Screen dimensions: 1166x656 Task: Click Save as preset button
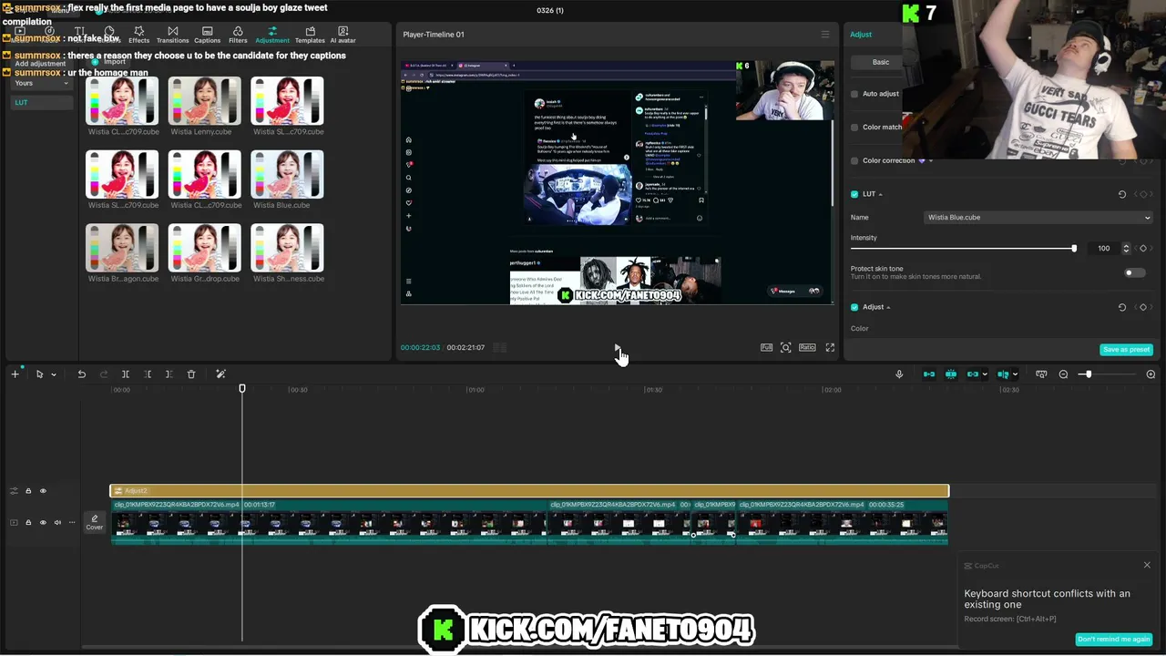1127,350
